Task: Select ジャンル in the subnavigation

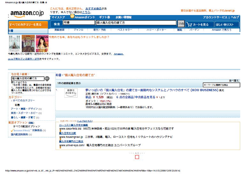Action: [x=79, y=30]
